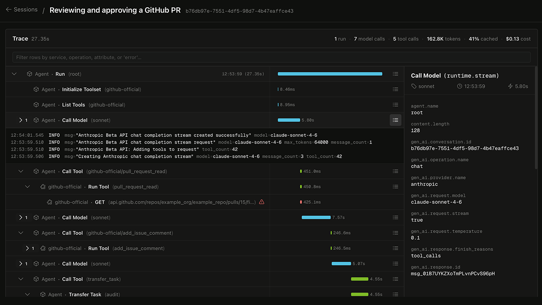The height and width of the screenshot is (305, 542).
Task: Click log line 'chat completion stream created successfully'
Action: point(164,135)
